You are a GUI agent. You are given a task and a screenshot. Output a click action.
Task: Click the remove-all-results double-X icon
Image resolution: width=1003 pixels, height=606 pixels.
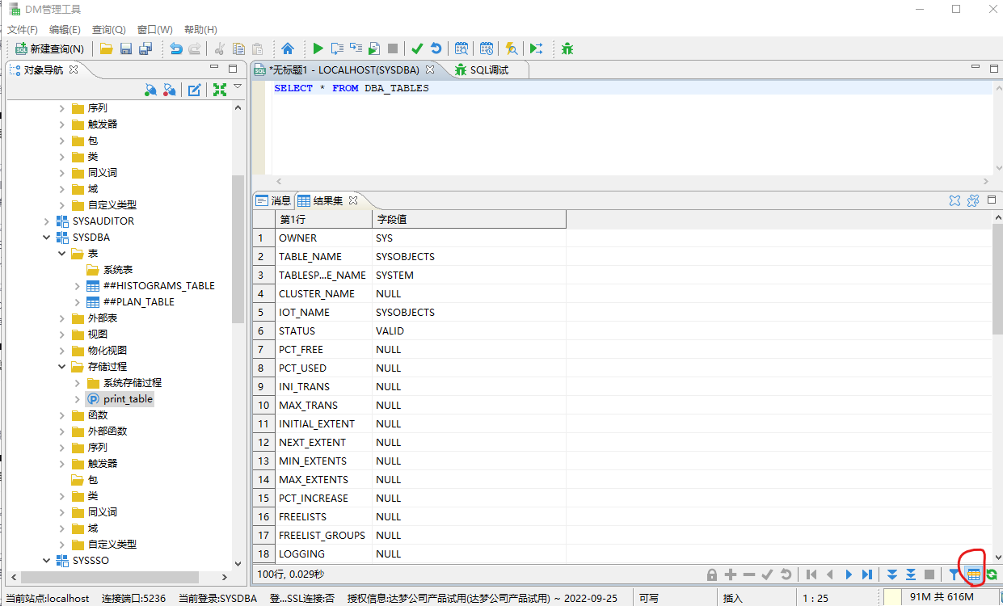(x=973, y=200)
